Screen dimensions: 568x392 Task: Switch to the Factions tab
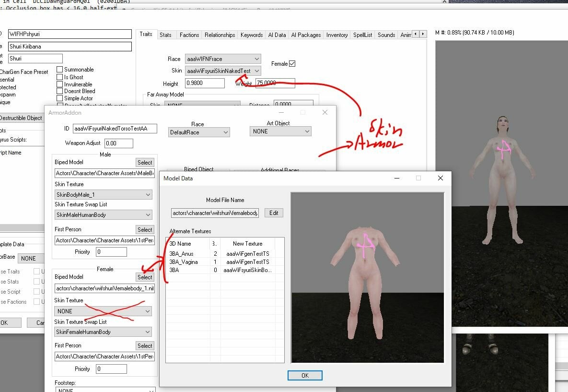(x=189, y=35)
